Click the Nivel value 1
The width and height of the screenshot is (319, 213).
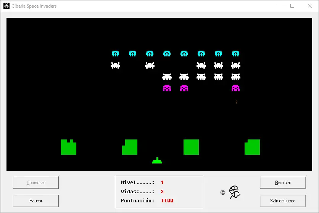click(x=162, y=182)
